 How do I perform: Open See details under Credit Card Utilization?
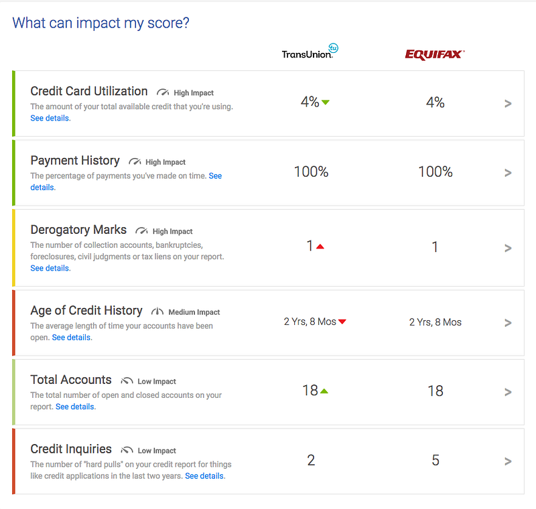point(50,119)
